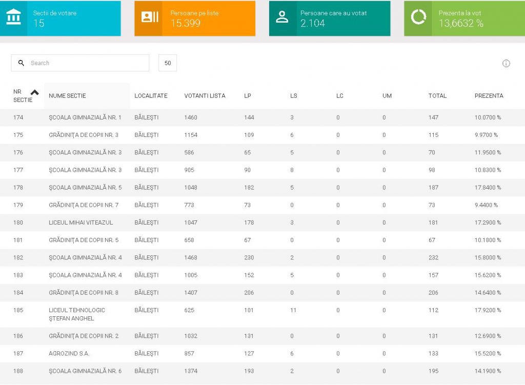Click the person icon for voters
This screenshot has width=525, height=385.
[282, 17]
